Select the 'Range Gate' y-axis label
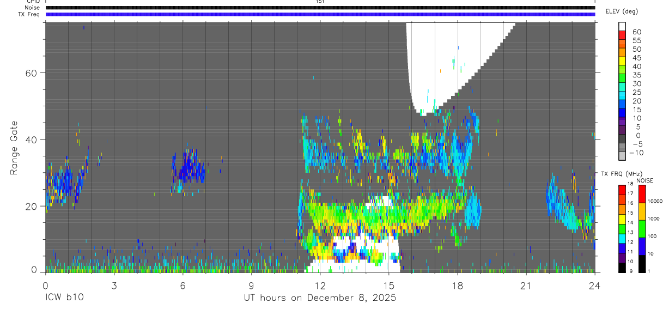This screenshot has height=309, width=669. (14, 148)
